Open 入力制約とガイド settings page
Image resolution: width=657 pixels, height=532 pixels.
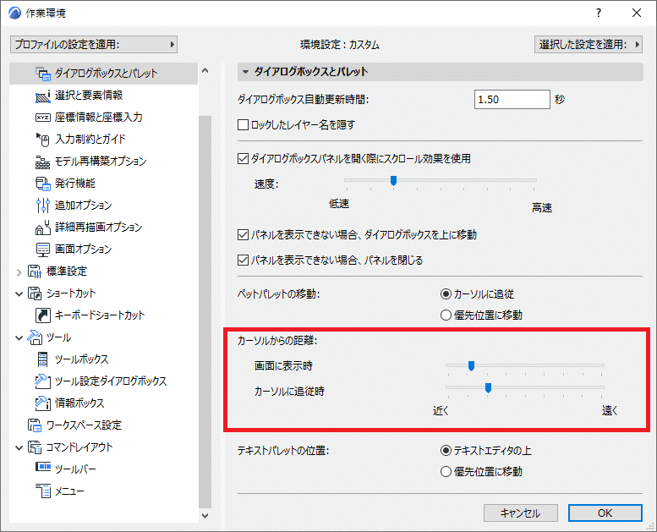(x=90, y=140)
